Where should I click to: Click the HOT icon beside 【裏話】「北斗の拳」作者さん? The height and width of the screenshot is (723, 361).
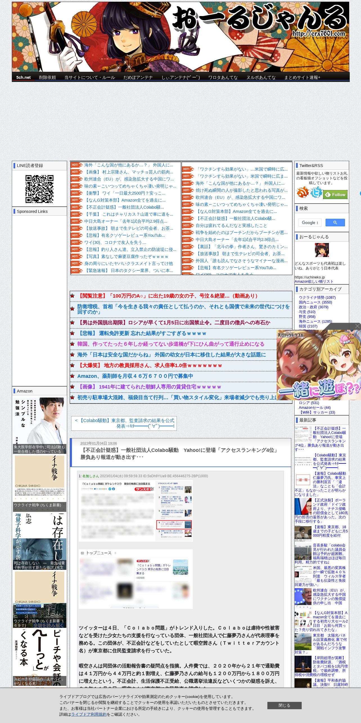[188, 247]
